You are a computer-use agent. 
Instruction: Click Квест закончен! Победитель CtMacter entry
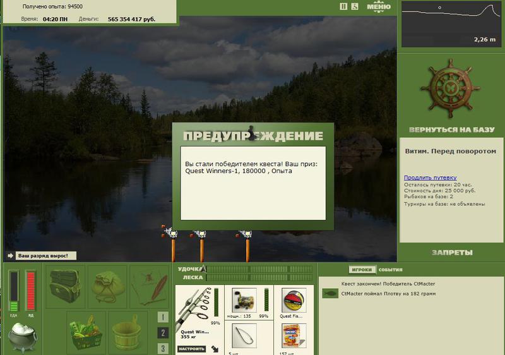coord(388,284)
